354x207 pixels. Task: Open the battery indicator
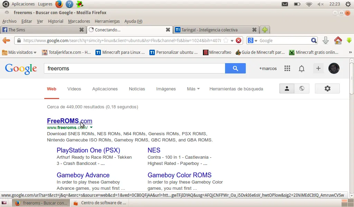(x=297, y=4)
